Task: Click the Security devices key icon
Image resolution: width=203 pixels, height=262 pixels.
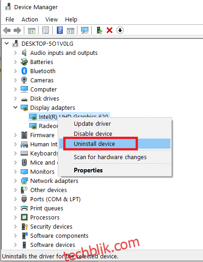Action: point(24,227)
